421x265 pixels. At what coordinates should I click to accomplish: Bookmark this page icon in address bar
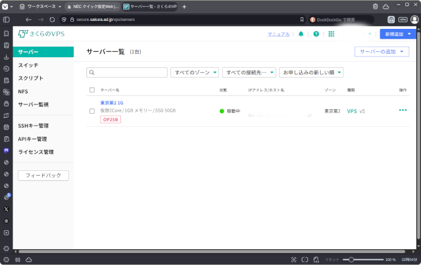coord(302,20)
